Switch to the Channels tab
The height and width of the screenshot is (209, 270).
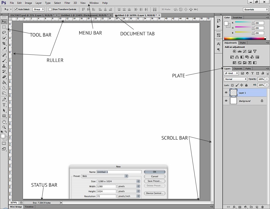(x=238, y=68)
